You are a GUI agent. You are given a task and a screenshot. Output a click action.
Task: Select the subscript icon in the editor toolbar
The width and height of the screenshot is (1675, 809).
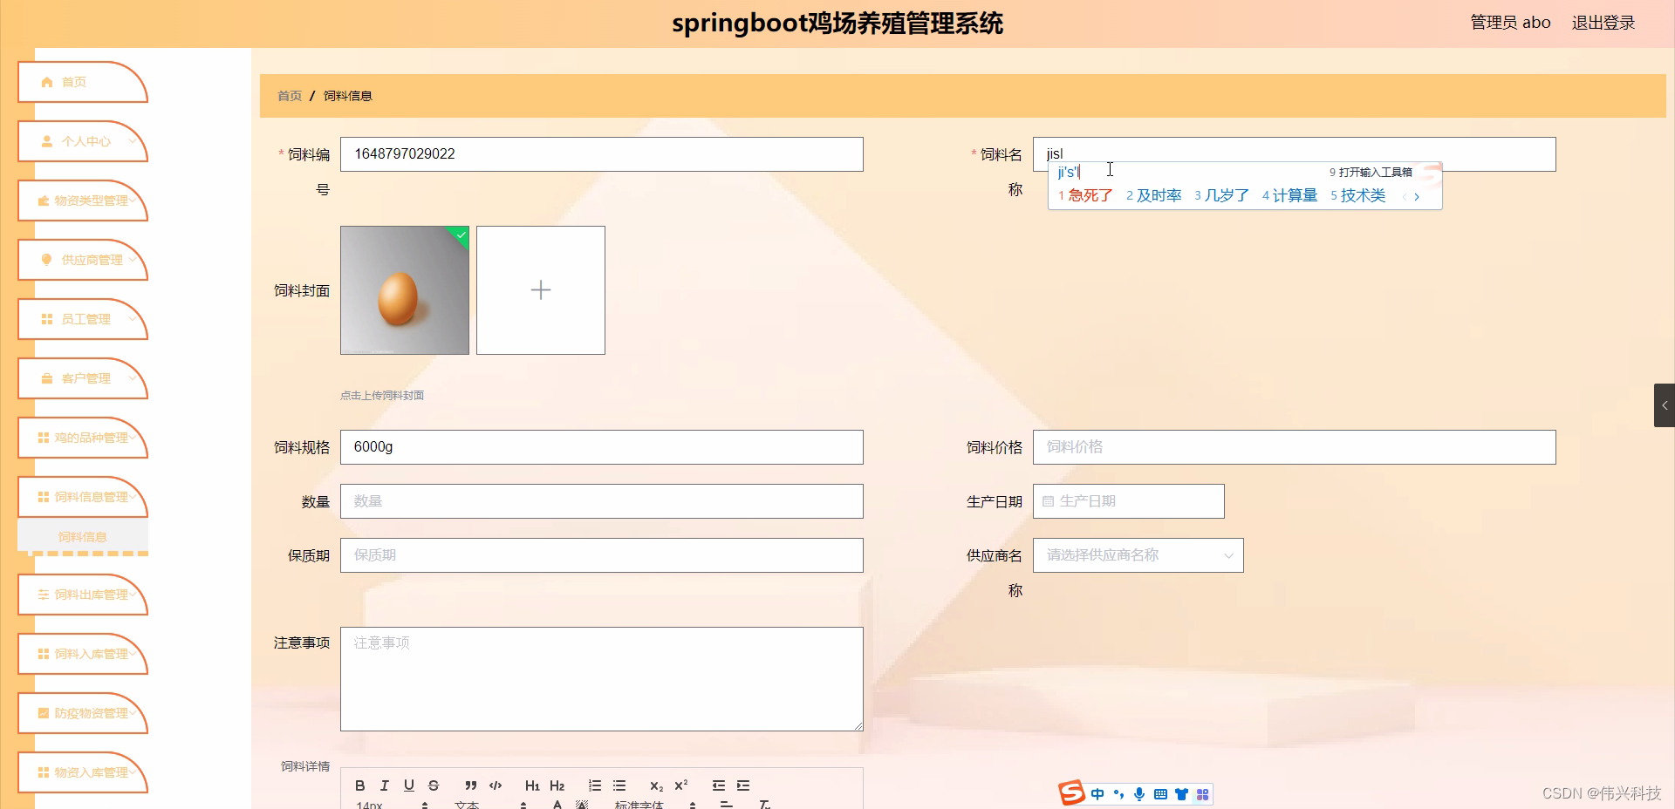pyautogui.click(x=656, y=785)
